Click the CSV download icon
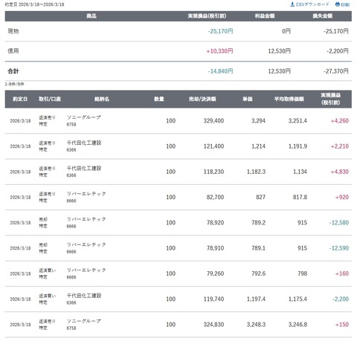Image resolution: width=357 pixels, height=341 pixels. tap(292, 4)
